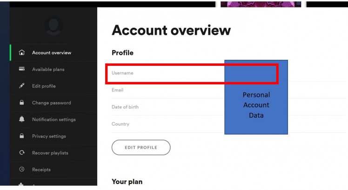This screenshot has width=348, height=190.
Task: Click the purple album thumbnail at top
Action: pos(261,3)
